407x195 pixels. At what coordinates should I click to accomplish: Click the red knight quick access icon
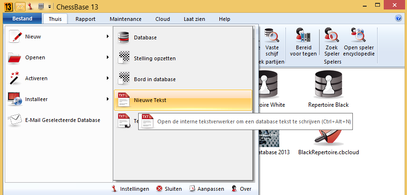[30, 7]
